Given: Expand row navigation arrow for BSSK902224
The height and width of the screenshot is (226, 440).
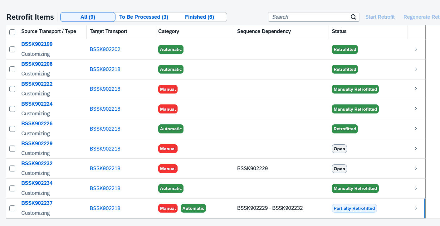Looking at the screenshot, I should click(416, 109).
